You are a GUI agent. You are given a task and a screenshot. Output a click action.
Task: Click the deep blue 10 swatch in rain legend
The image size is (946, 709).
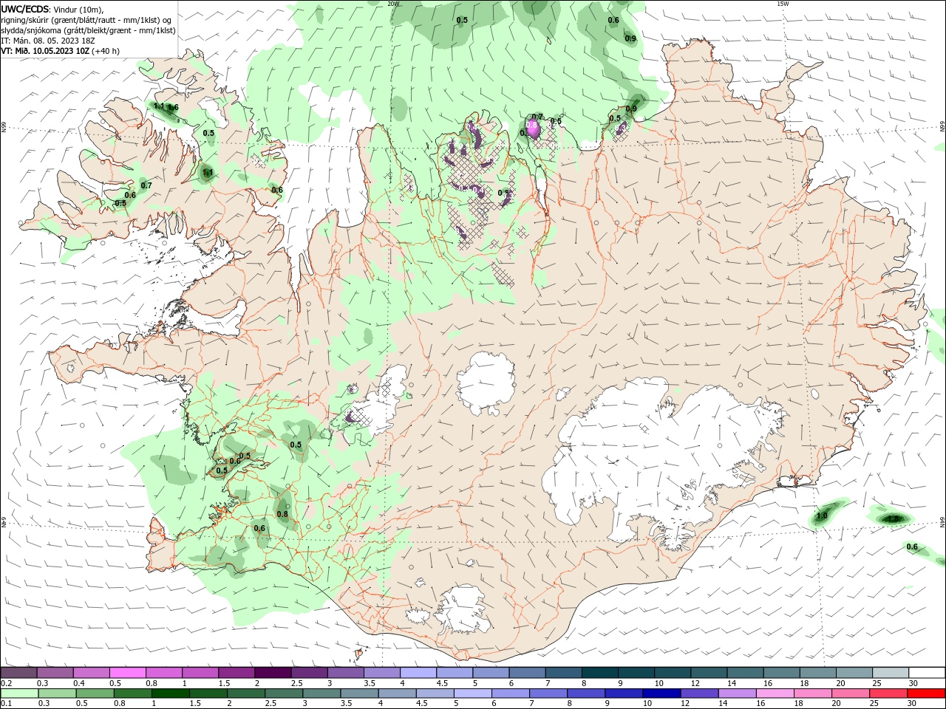coord(662,693)
